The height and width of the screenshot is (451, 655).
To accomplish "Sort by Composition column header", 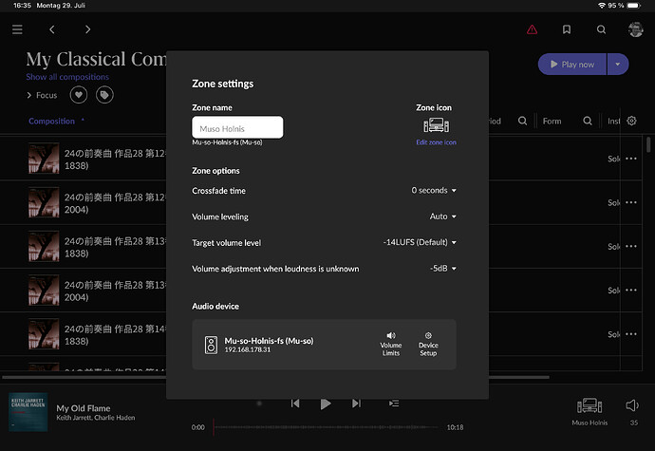I will 52,122.
